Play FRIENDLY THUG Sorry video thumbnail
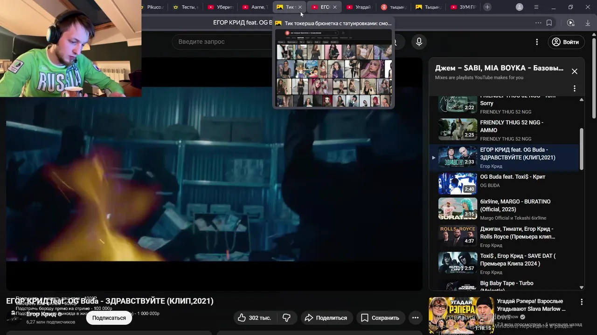This screenshot has height=335, width=597. (x=458, y=105)
